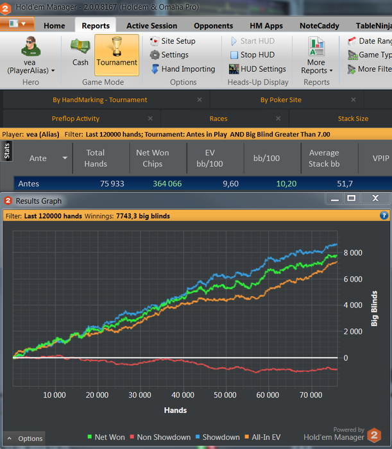Viewport: 392px width, 449px height.
Task: Select the Reports ribbon tab
Action: click(96, 26)
